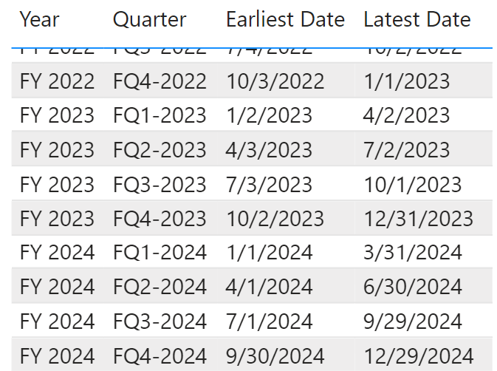497x371 pixels.
Task: Click the Latest Date column header
Action: point(417,20)
